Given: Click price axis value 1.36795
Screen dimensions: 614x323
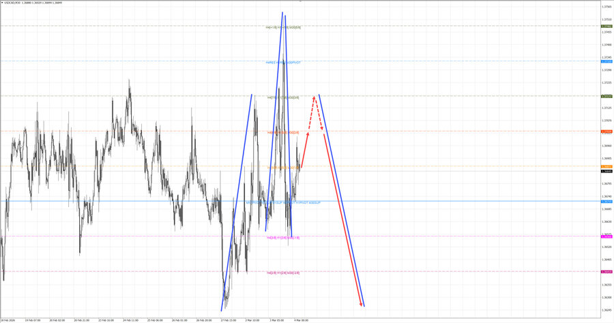Looking at the screenshot, I should point(607,184).
